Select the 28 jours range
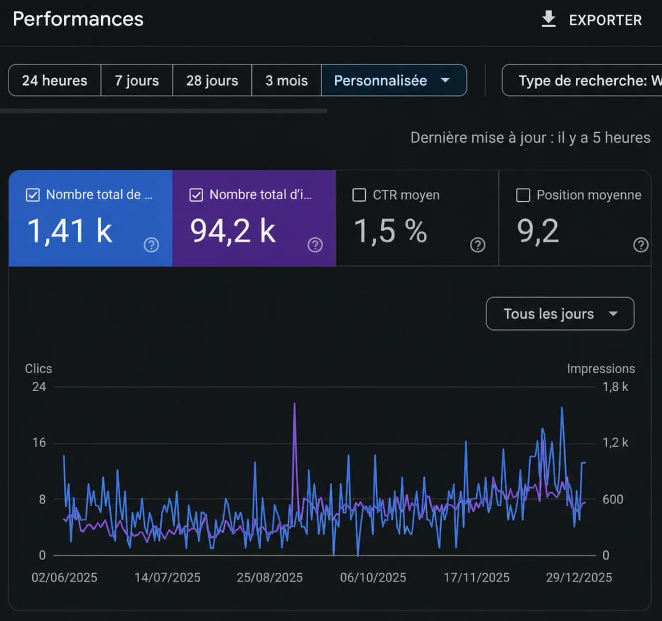This screenshot has width=662, height=621. tap(212, 80)
